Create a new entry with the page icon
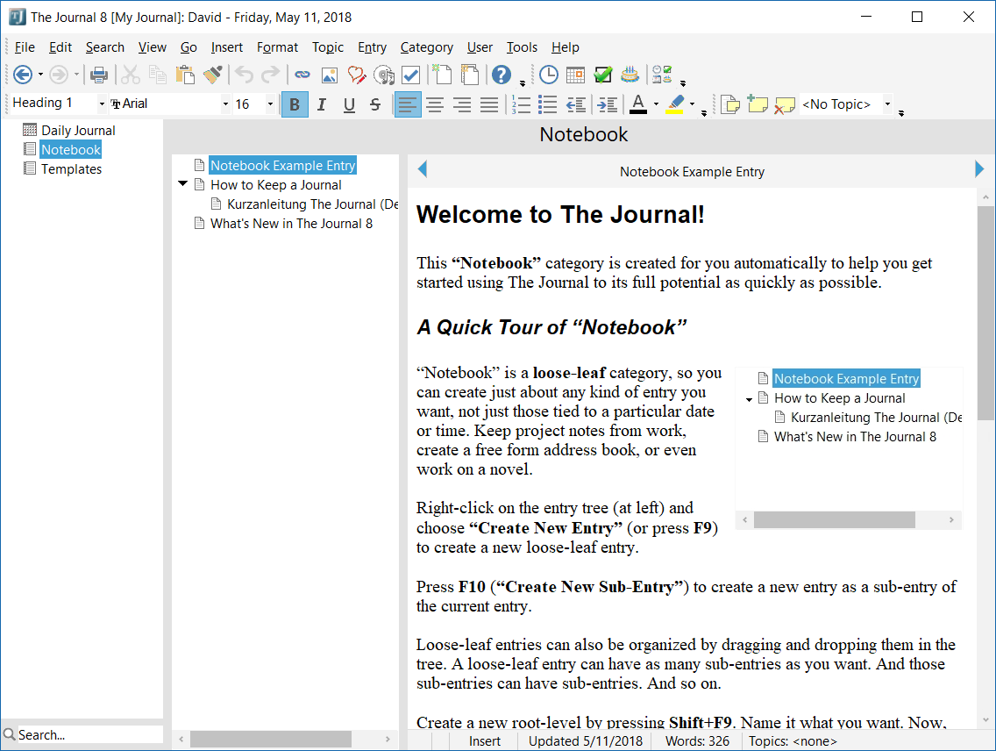This screenshot has width=996, height=751. [443, 75]
